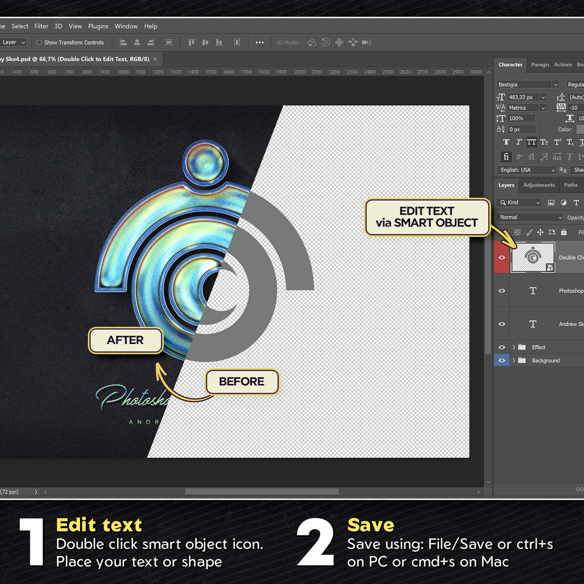Switch to the Actions panel tab
Viewport: 584px width, 584px height.
pyautogui.click(x=563, y=65)
